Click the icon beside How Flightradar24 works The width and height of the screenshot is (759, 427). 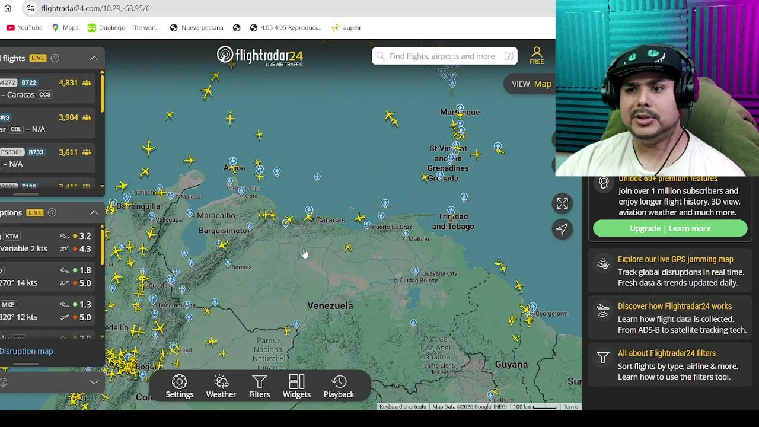(x=603, y=310)
